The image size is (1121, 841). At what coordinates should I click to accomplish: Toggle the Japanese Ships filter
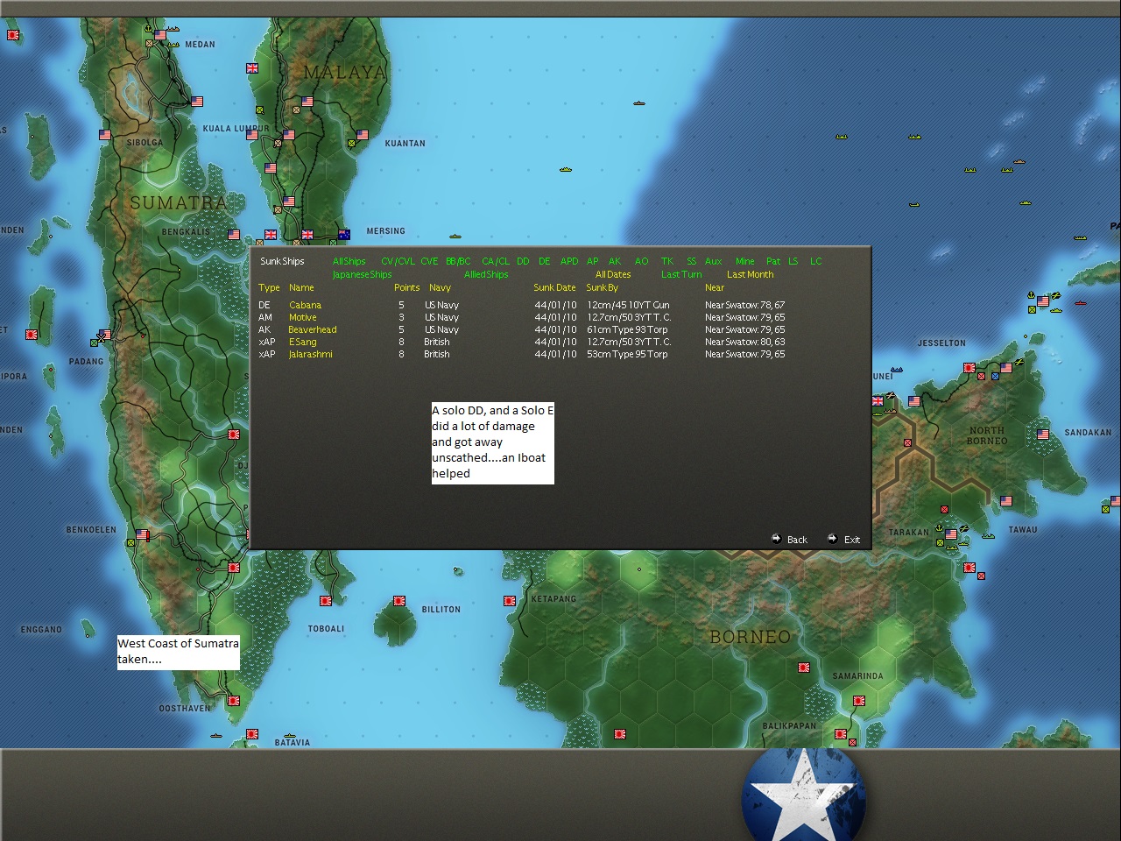(363, 274)
